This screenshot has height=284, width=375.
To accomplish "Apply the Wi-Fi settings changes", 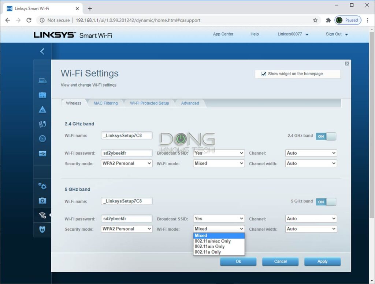I will [x=322, y=261].
